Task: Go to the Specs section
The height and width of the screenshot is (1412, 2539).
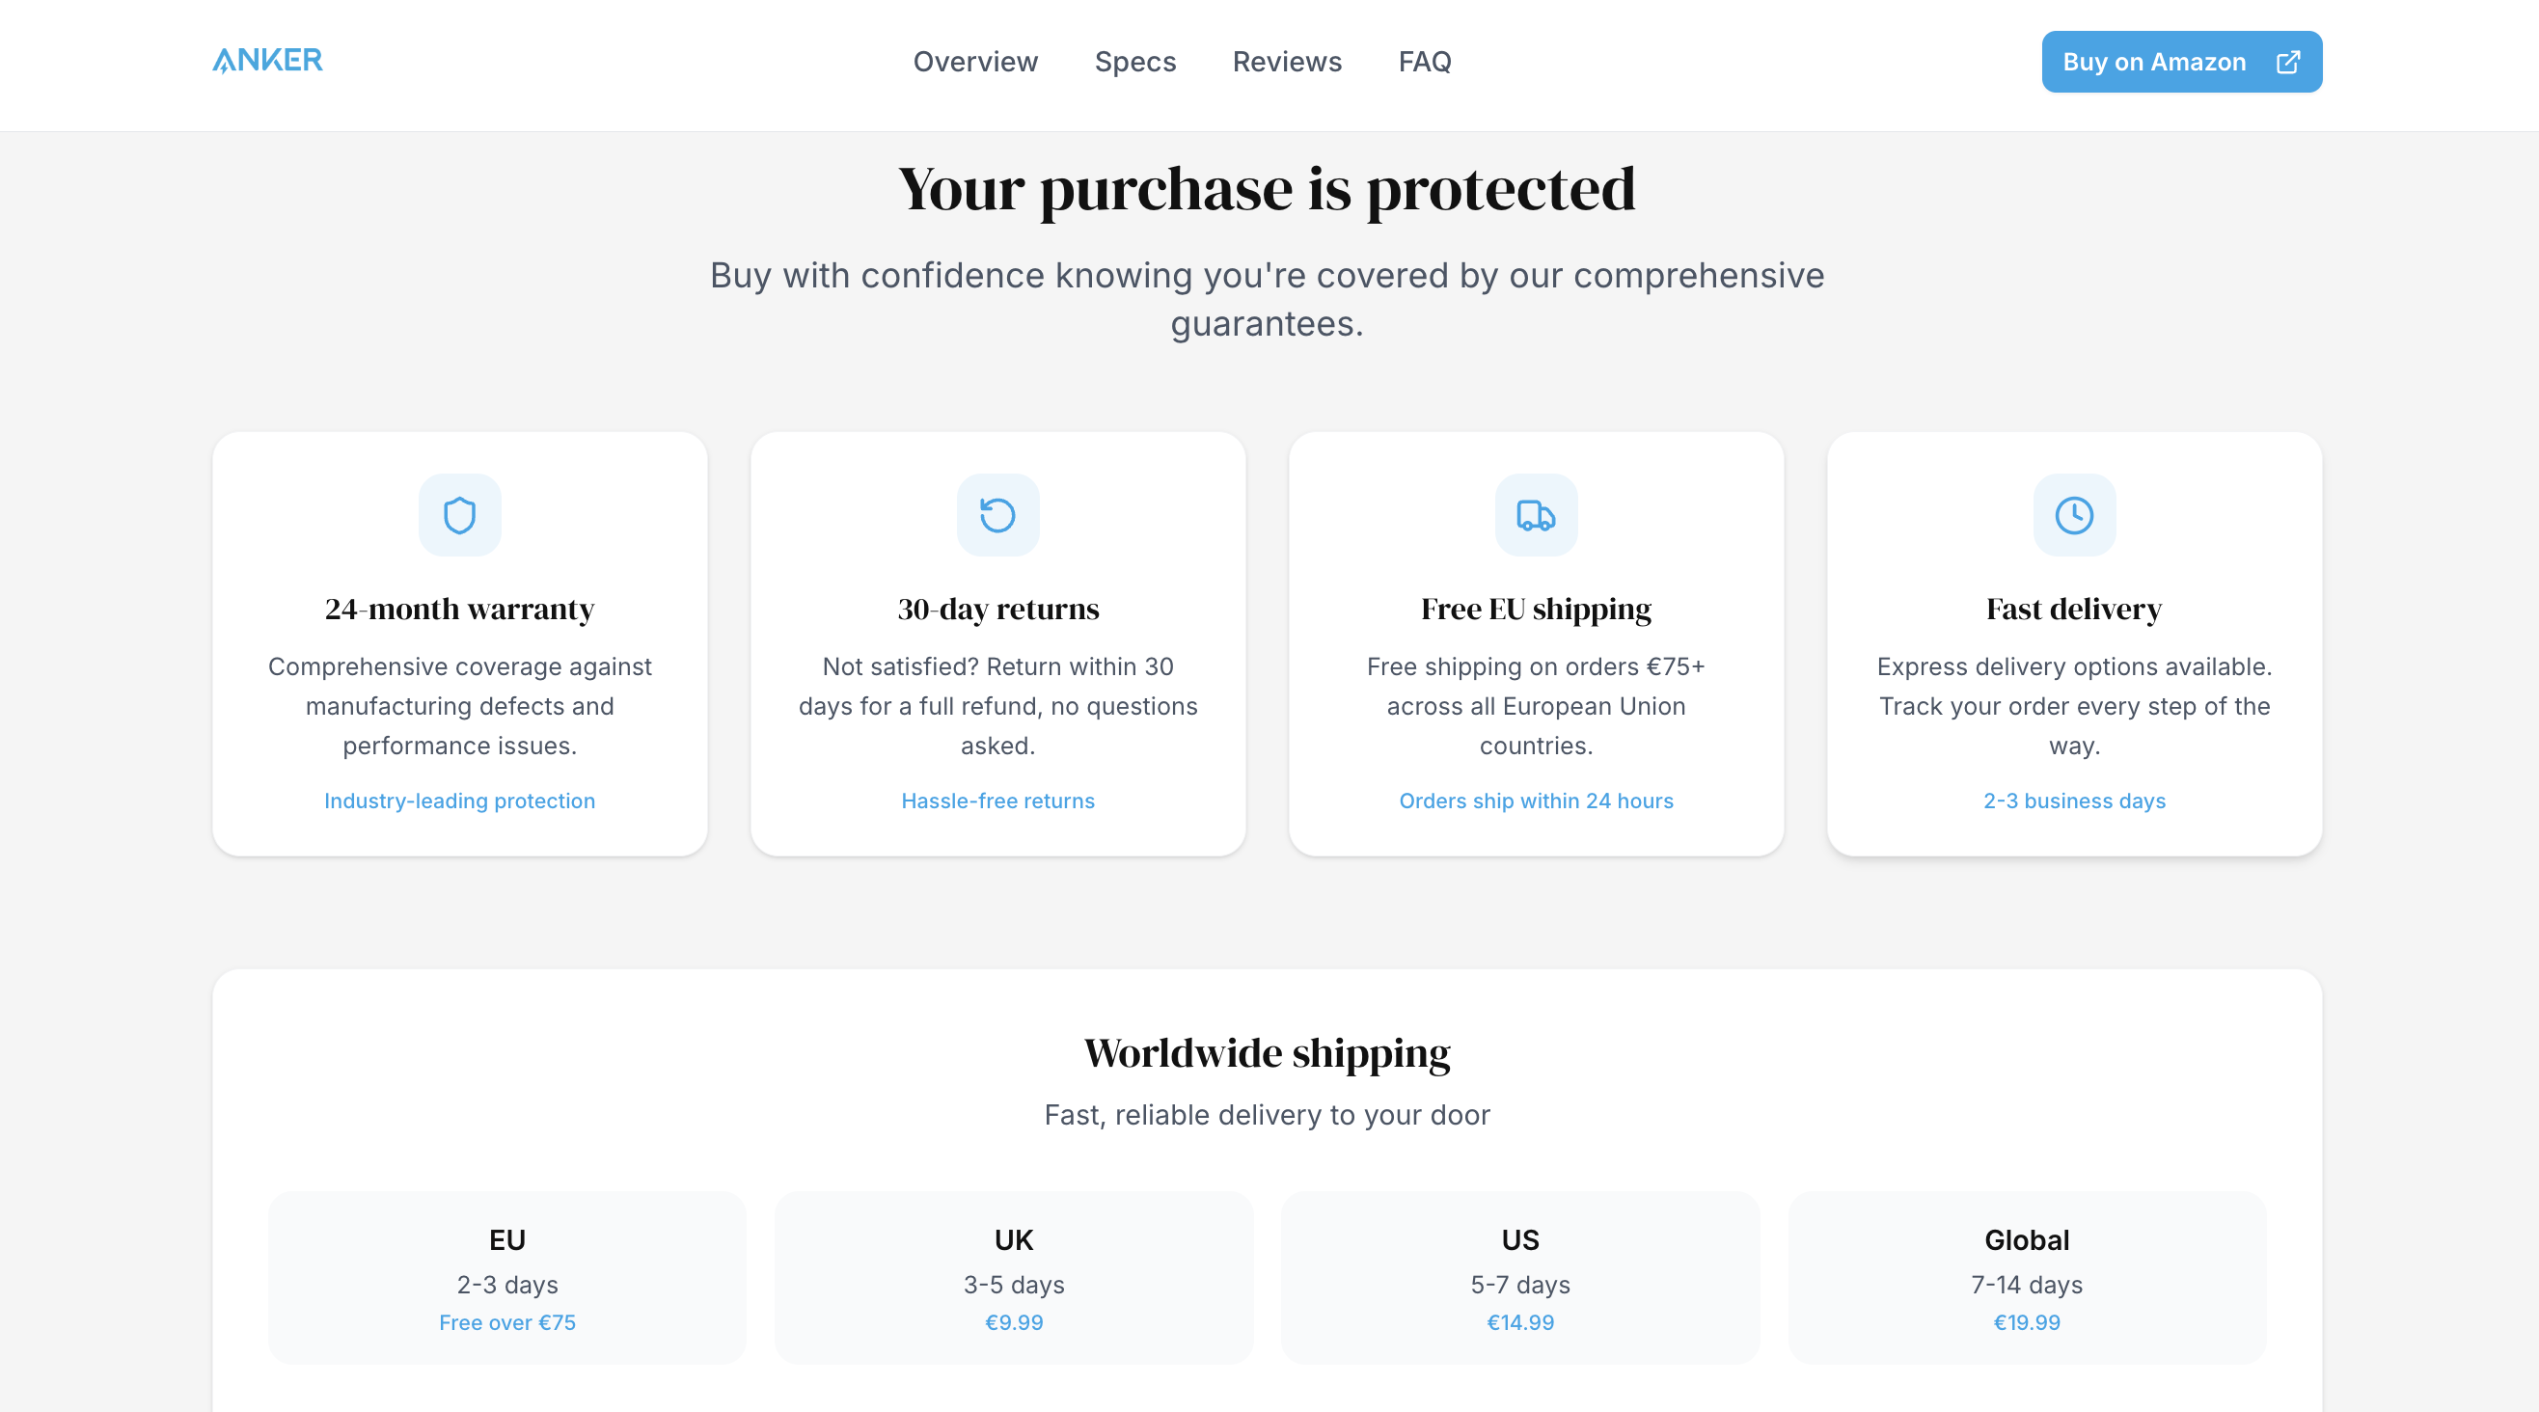Action: (x=1134, y=62)
